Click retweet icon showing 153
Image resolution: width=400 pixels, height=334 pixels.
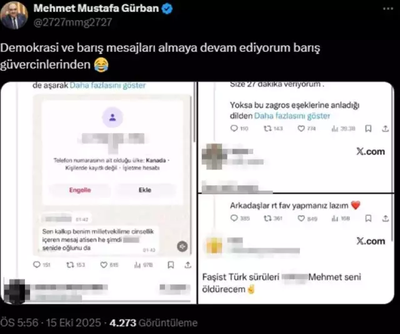70,265
